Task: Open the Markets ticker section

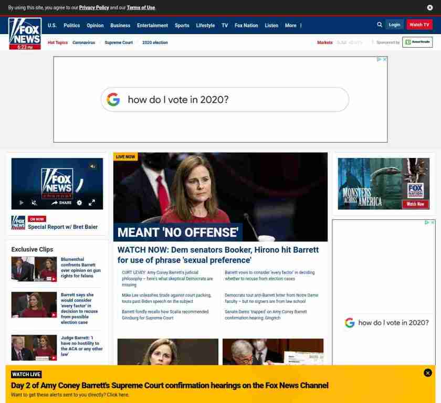Action: click(324, 43)
